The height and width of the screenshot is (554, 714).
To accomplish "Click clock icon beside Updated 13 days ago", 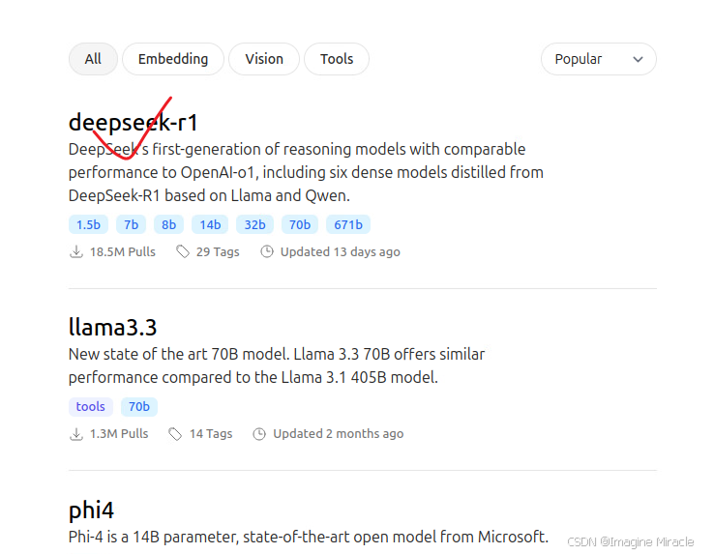I will coord(267,251).
